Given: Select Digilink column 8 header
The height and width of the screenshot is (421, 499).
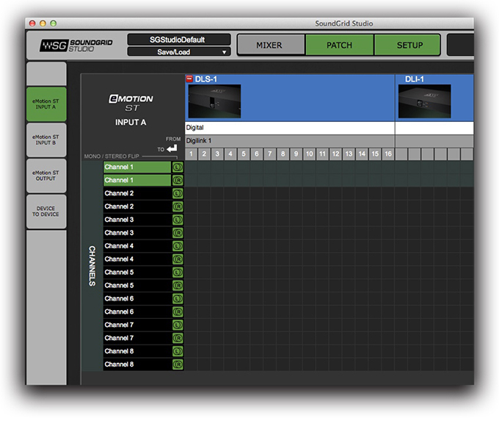Looking at the screenshot, I should pyautogui.click(x=283, y=154).
